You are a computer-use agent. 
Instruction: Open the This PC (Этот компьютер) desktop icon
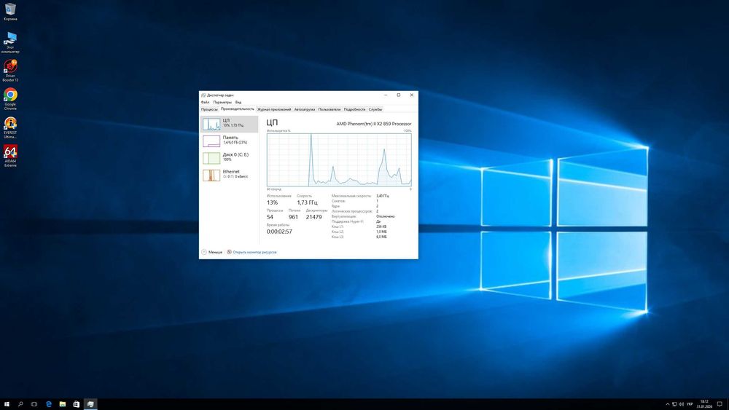[x=10, y=42]
